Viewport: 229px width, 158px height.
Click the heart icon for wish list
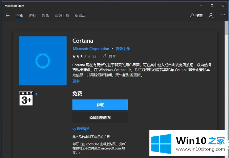click(x=74, y=129)
